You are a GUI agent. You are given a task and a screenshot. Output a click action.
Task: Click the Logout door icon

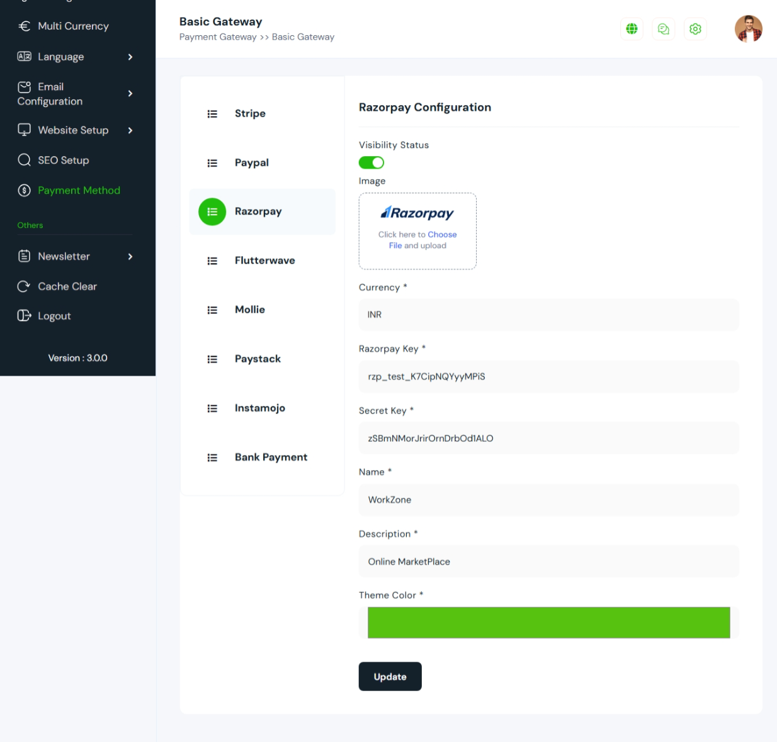(25, 315)
